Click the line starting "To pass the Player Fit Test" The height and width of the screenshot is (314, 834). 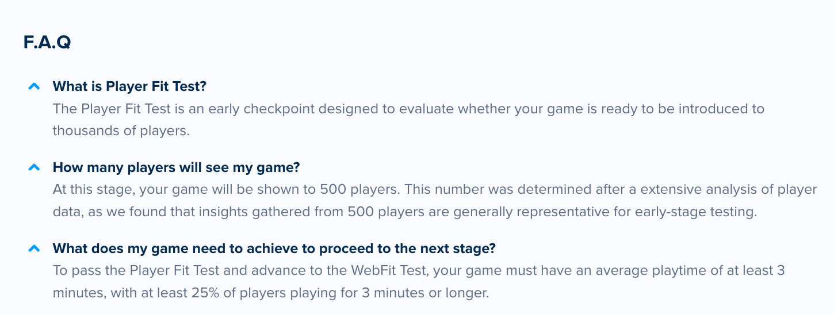[x=419, y=270]
